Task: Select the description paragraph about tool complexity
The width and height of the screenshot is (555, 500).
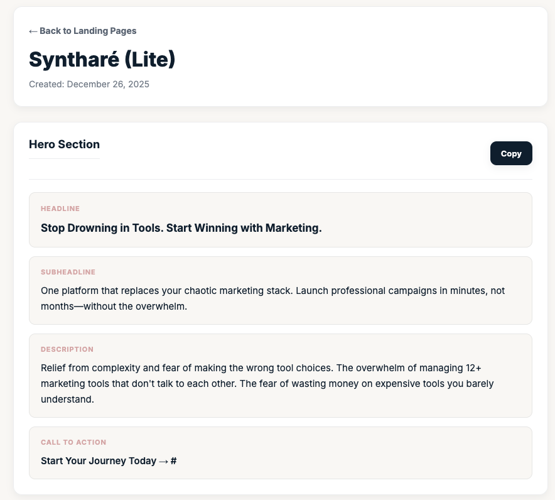Action: (272, 383)
